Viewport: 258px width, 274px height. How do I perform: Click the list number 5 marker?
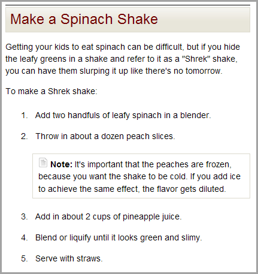(25, 258)
